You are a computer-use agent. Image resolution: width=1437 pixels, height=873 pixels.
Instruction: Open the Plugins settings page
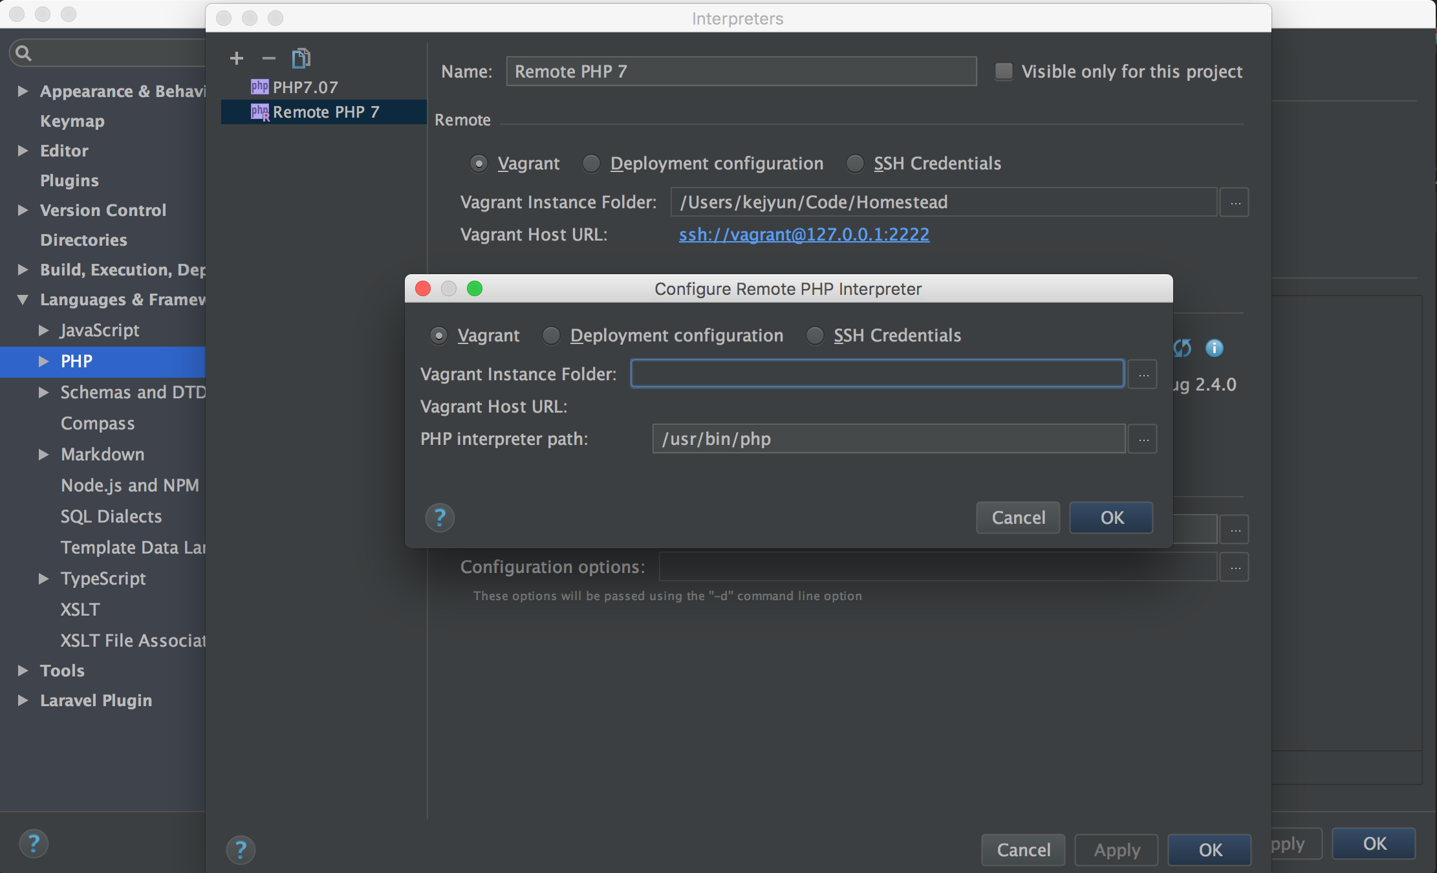click(x=69, y=180)
